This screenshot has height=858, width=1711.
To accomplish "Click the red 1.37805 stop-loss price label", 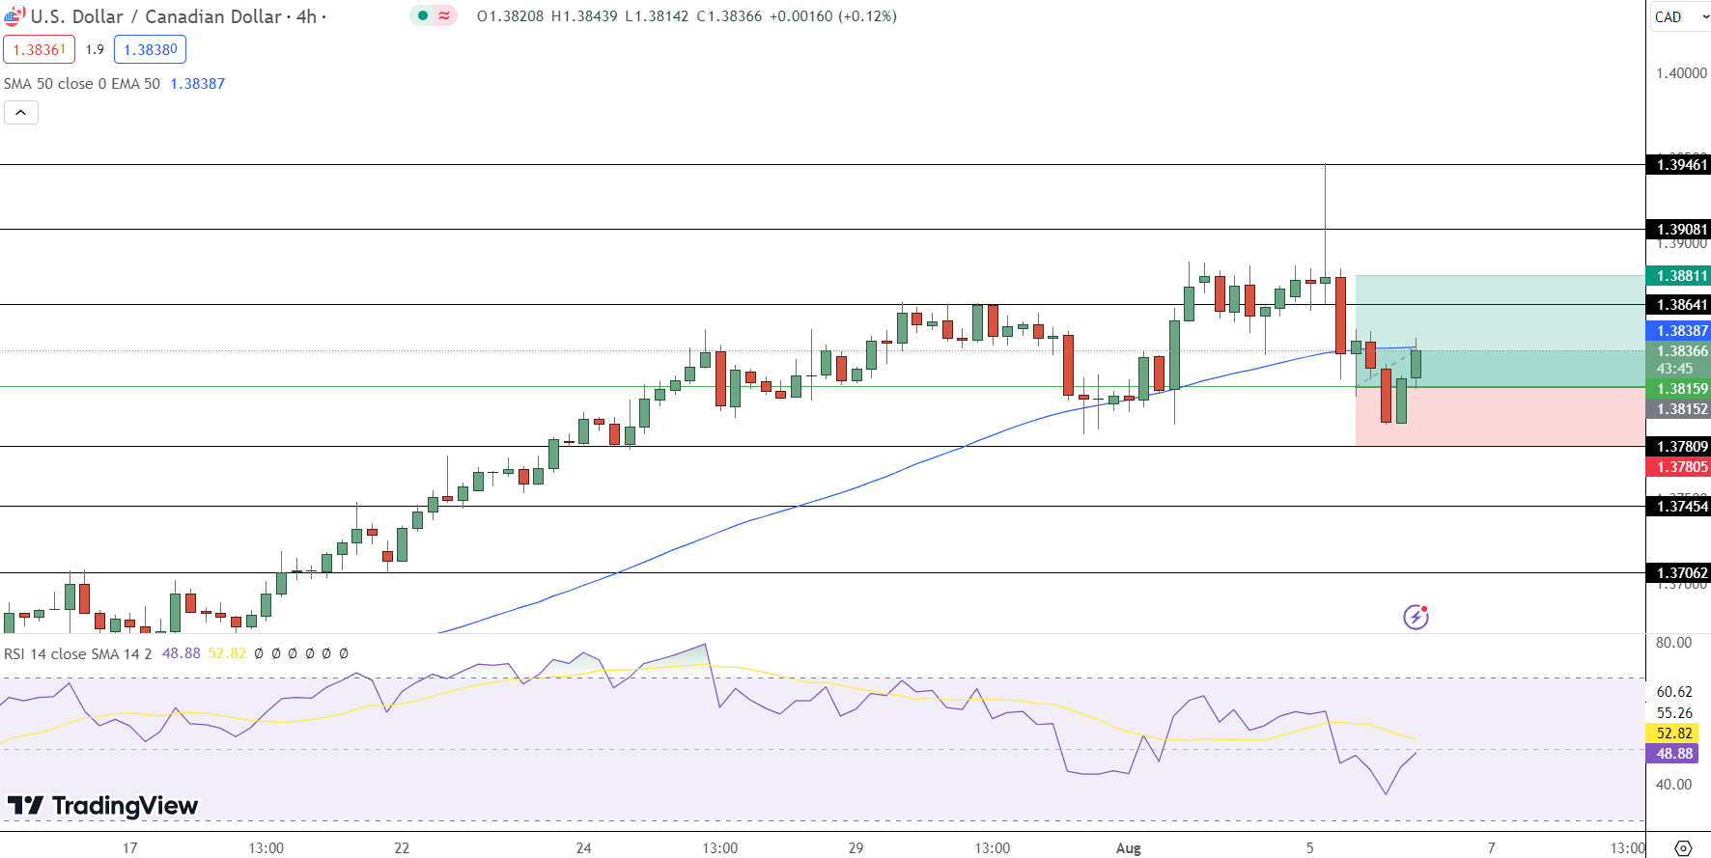I will (x=1678, y=467).
